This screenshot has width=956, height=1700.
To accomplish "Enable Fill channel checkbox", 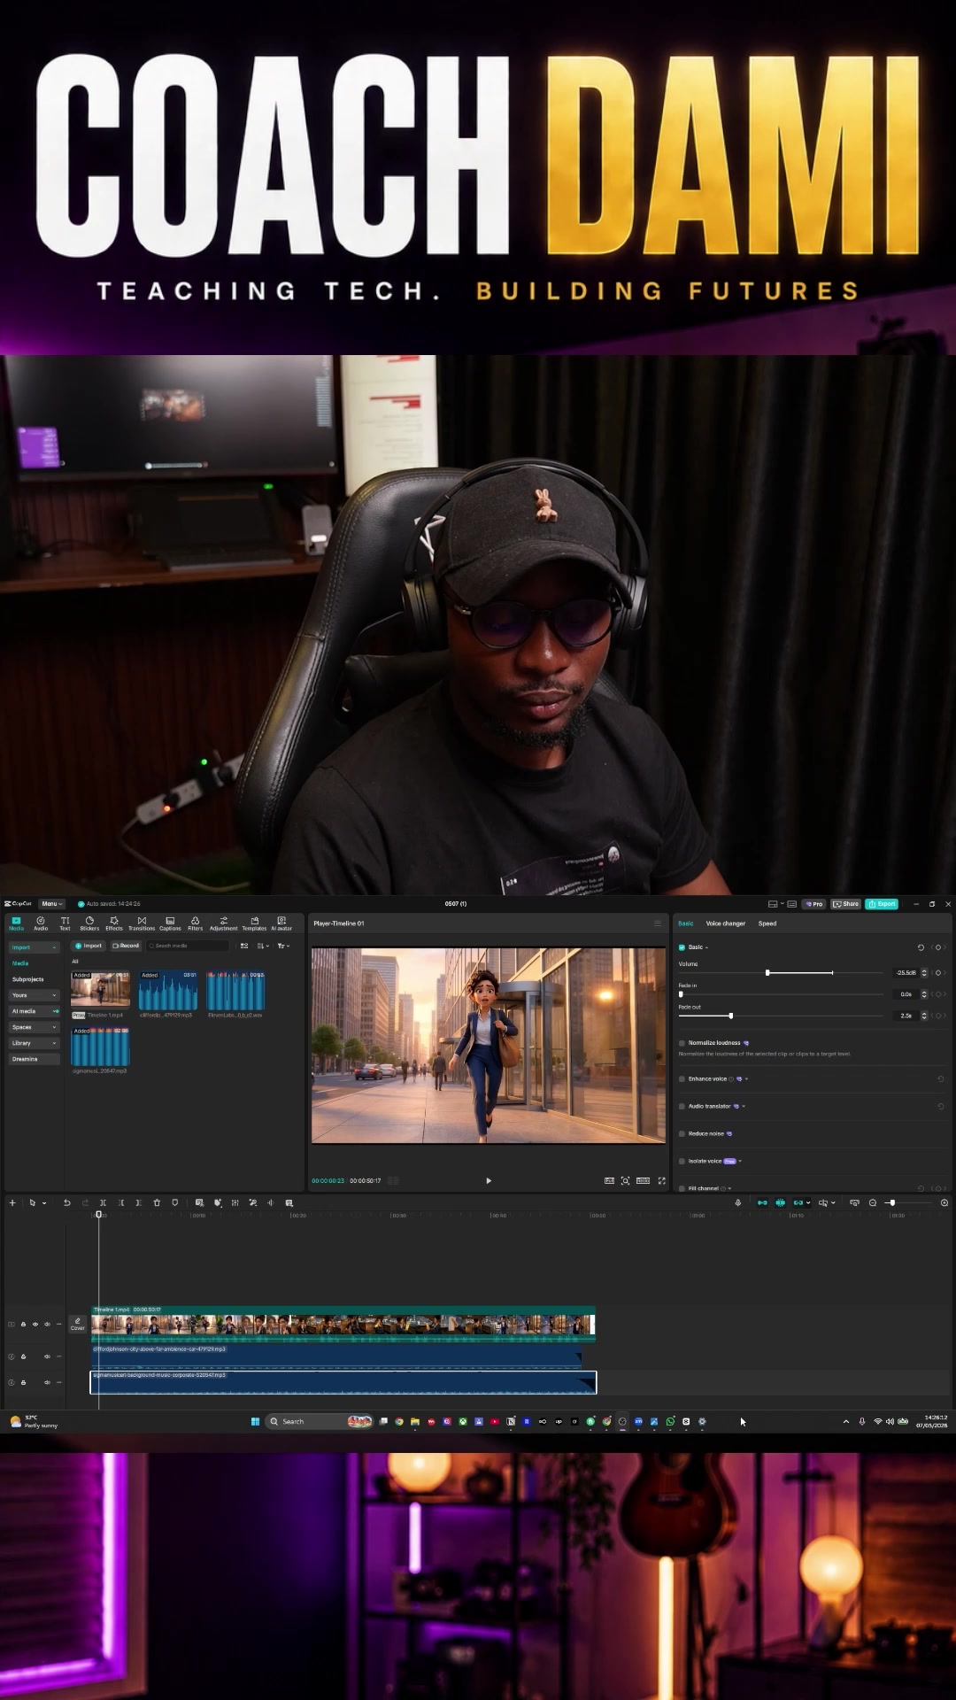I will pos(682,1188).
